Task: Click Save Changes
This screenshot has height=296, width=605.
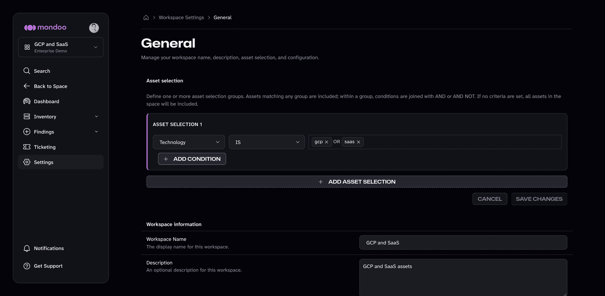Action: [539, 199]
